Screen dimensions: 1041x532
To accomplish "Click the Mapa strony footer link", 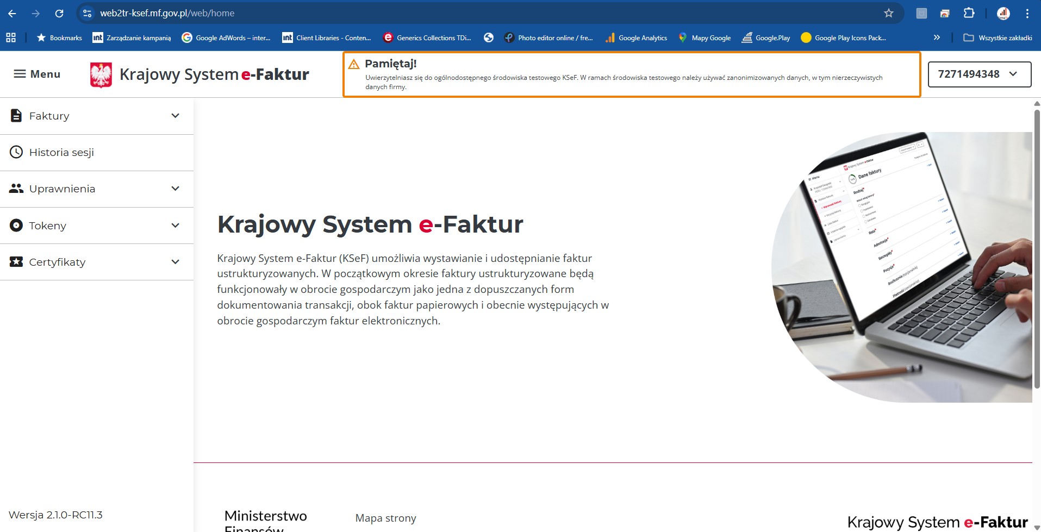I will [385, 518].
